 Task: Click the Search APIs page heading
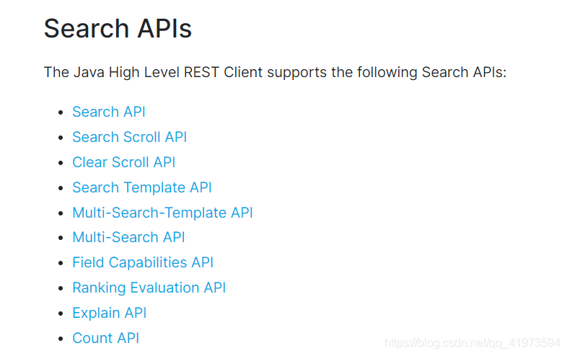click(x=118, y=28)
